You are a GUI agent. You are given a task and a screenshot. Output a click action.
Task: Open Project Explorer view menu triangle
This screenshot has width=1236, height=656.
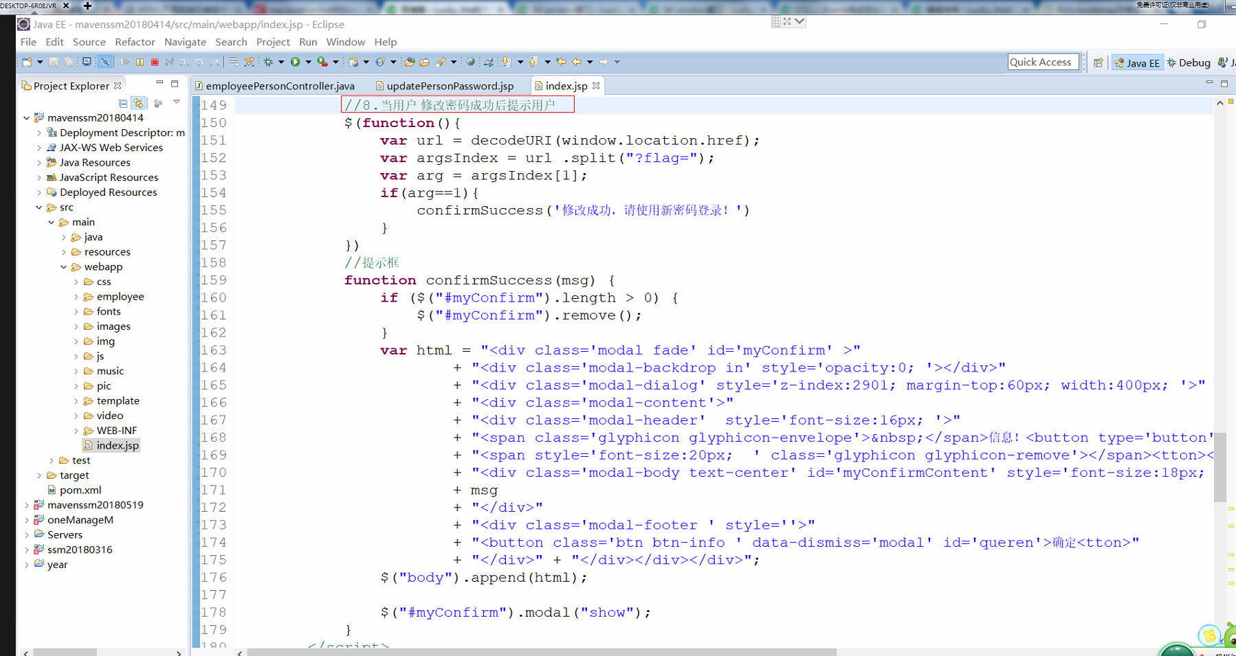[x=177, y=102]
